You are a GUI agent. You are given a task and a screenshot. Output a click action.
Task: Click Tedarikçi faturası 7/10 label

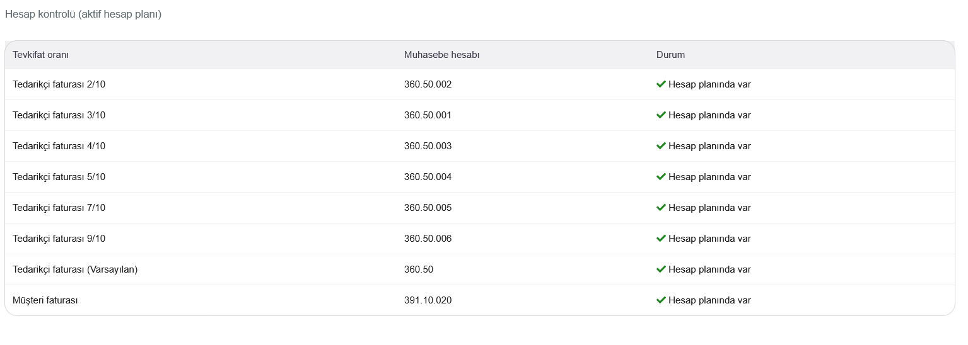click(x=59, y=208)
